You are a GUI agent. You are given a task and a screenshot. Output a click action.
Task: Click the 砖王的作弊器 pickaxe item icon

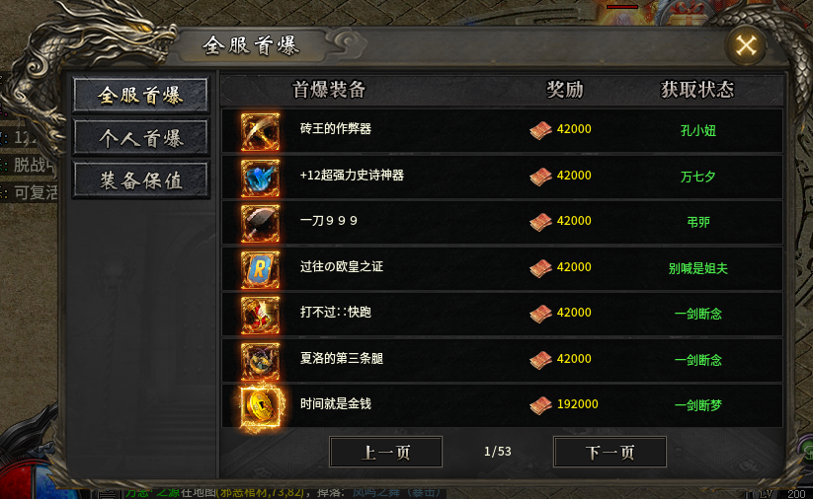[x=260, y=132]
